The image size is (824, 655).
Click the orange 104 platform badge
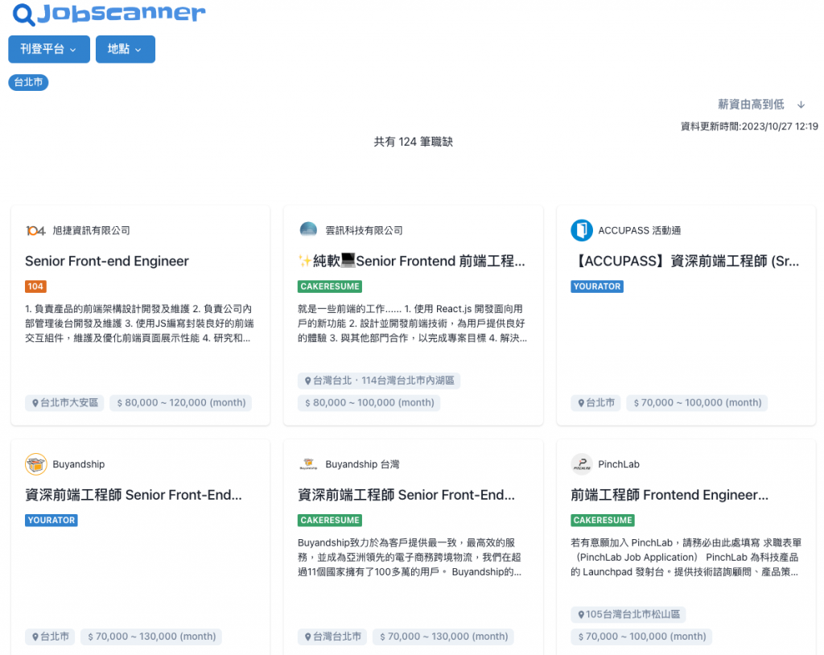tap(35, 286)
